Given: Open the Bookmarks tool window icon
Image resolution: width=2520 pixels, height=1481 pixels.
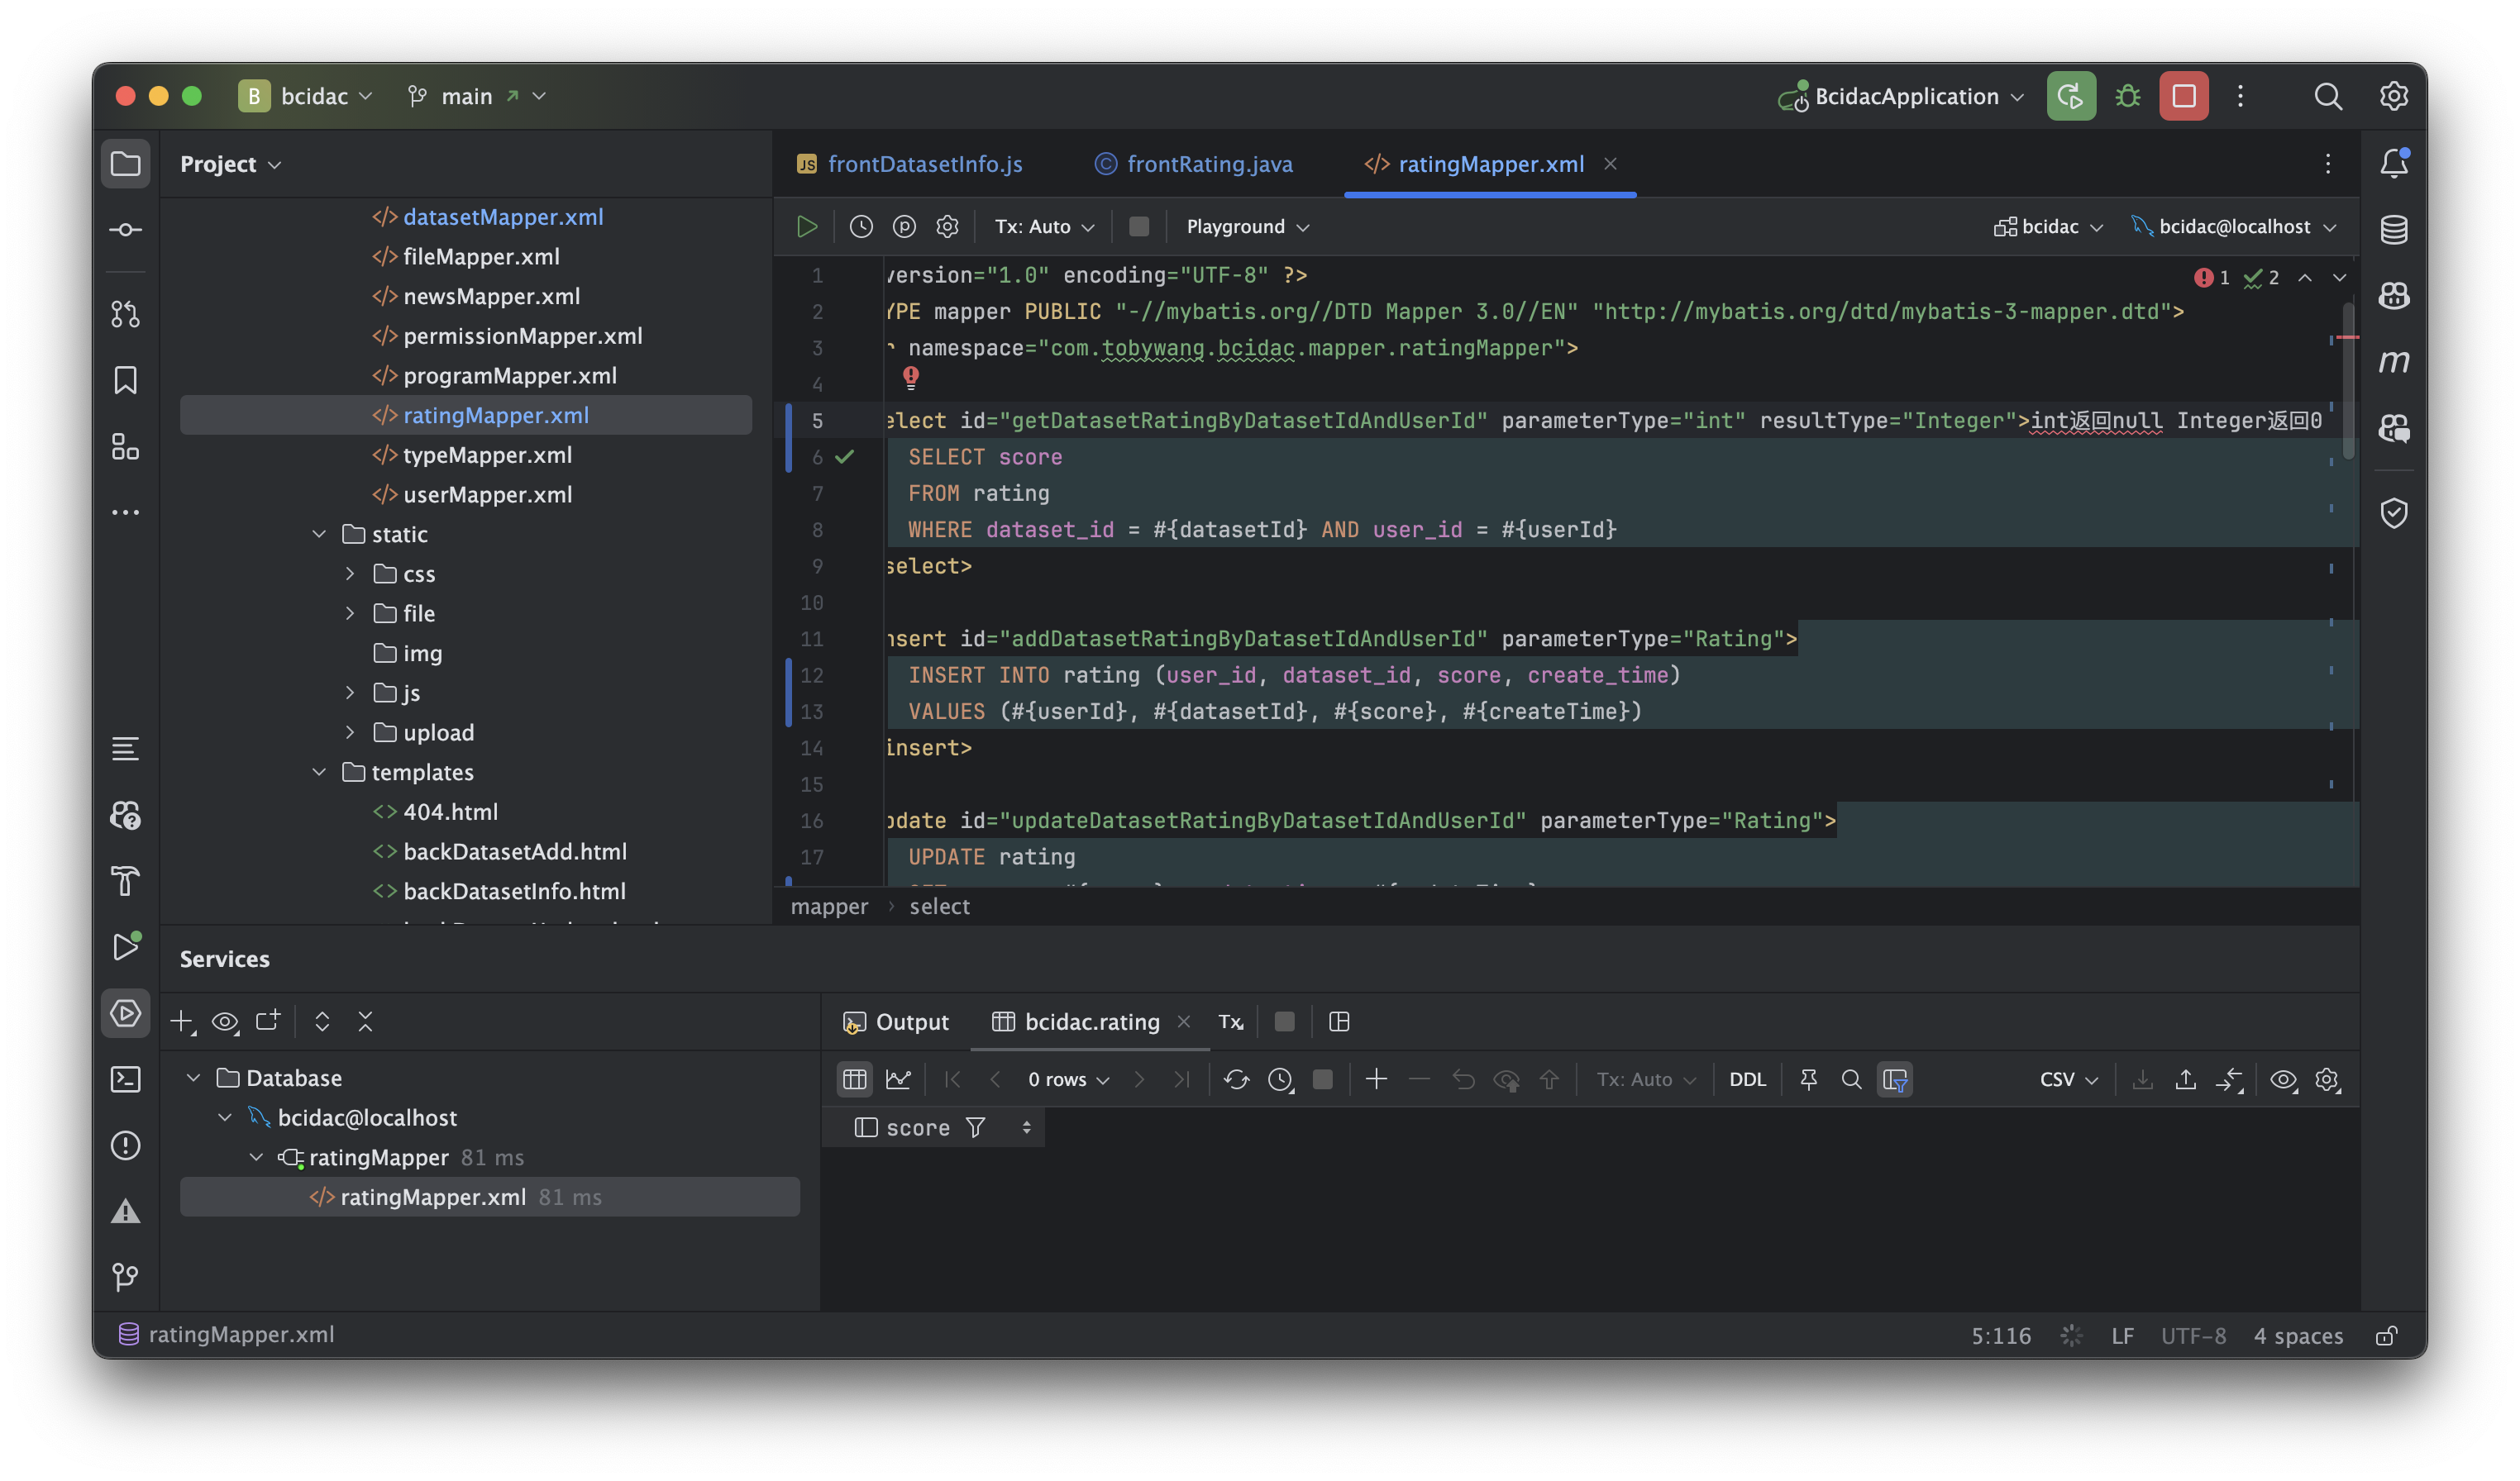Looking at the screenshot, I should pos(125,379).
